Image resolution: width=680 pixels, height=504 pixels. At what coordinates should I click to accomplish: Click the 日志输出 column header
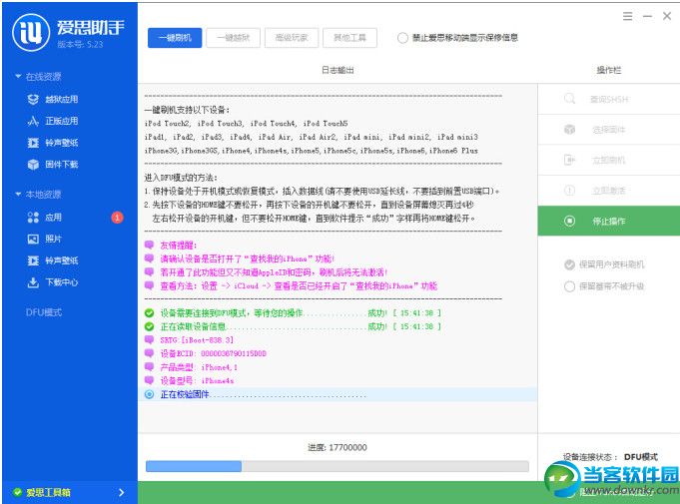point(338,70)
